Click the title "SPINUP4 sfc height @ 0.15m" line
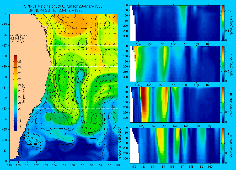This screenshot has width=236, height=170. click(x=63, y=6)
